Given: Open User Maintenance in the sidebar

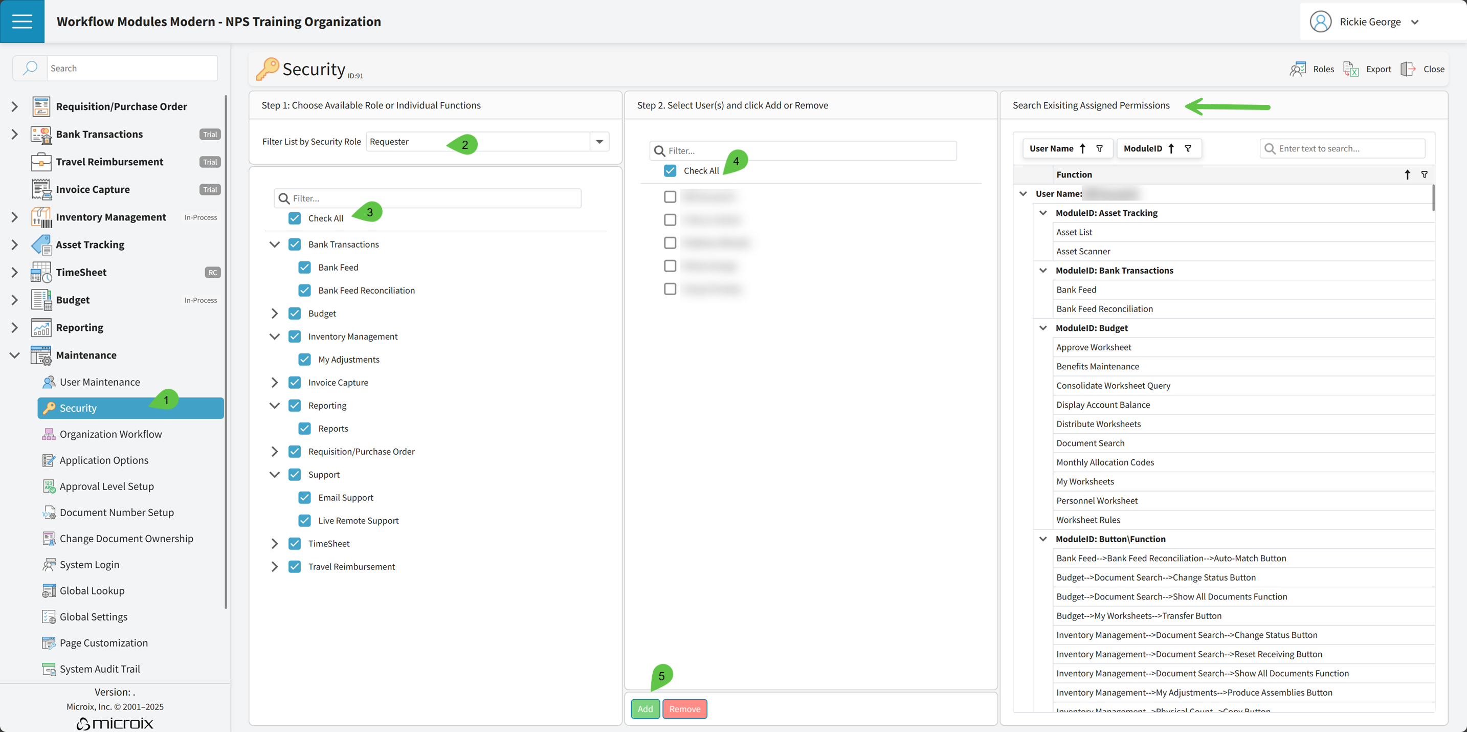Looking at the screenshot, I should 100,382.
